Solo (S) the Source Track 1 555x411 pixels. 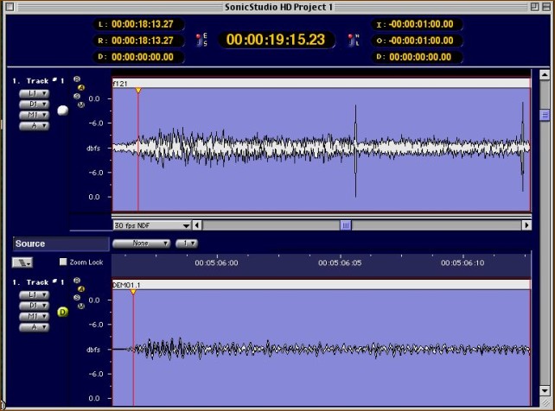(77, 297)
